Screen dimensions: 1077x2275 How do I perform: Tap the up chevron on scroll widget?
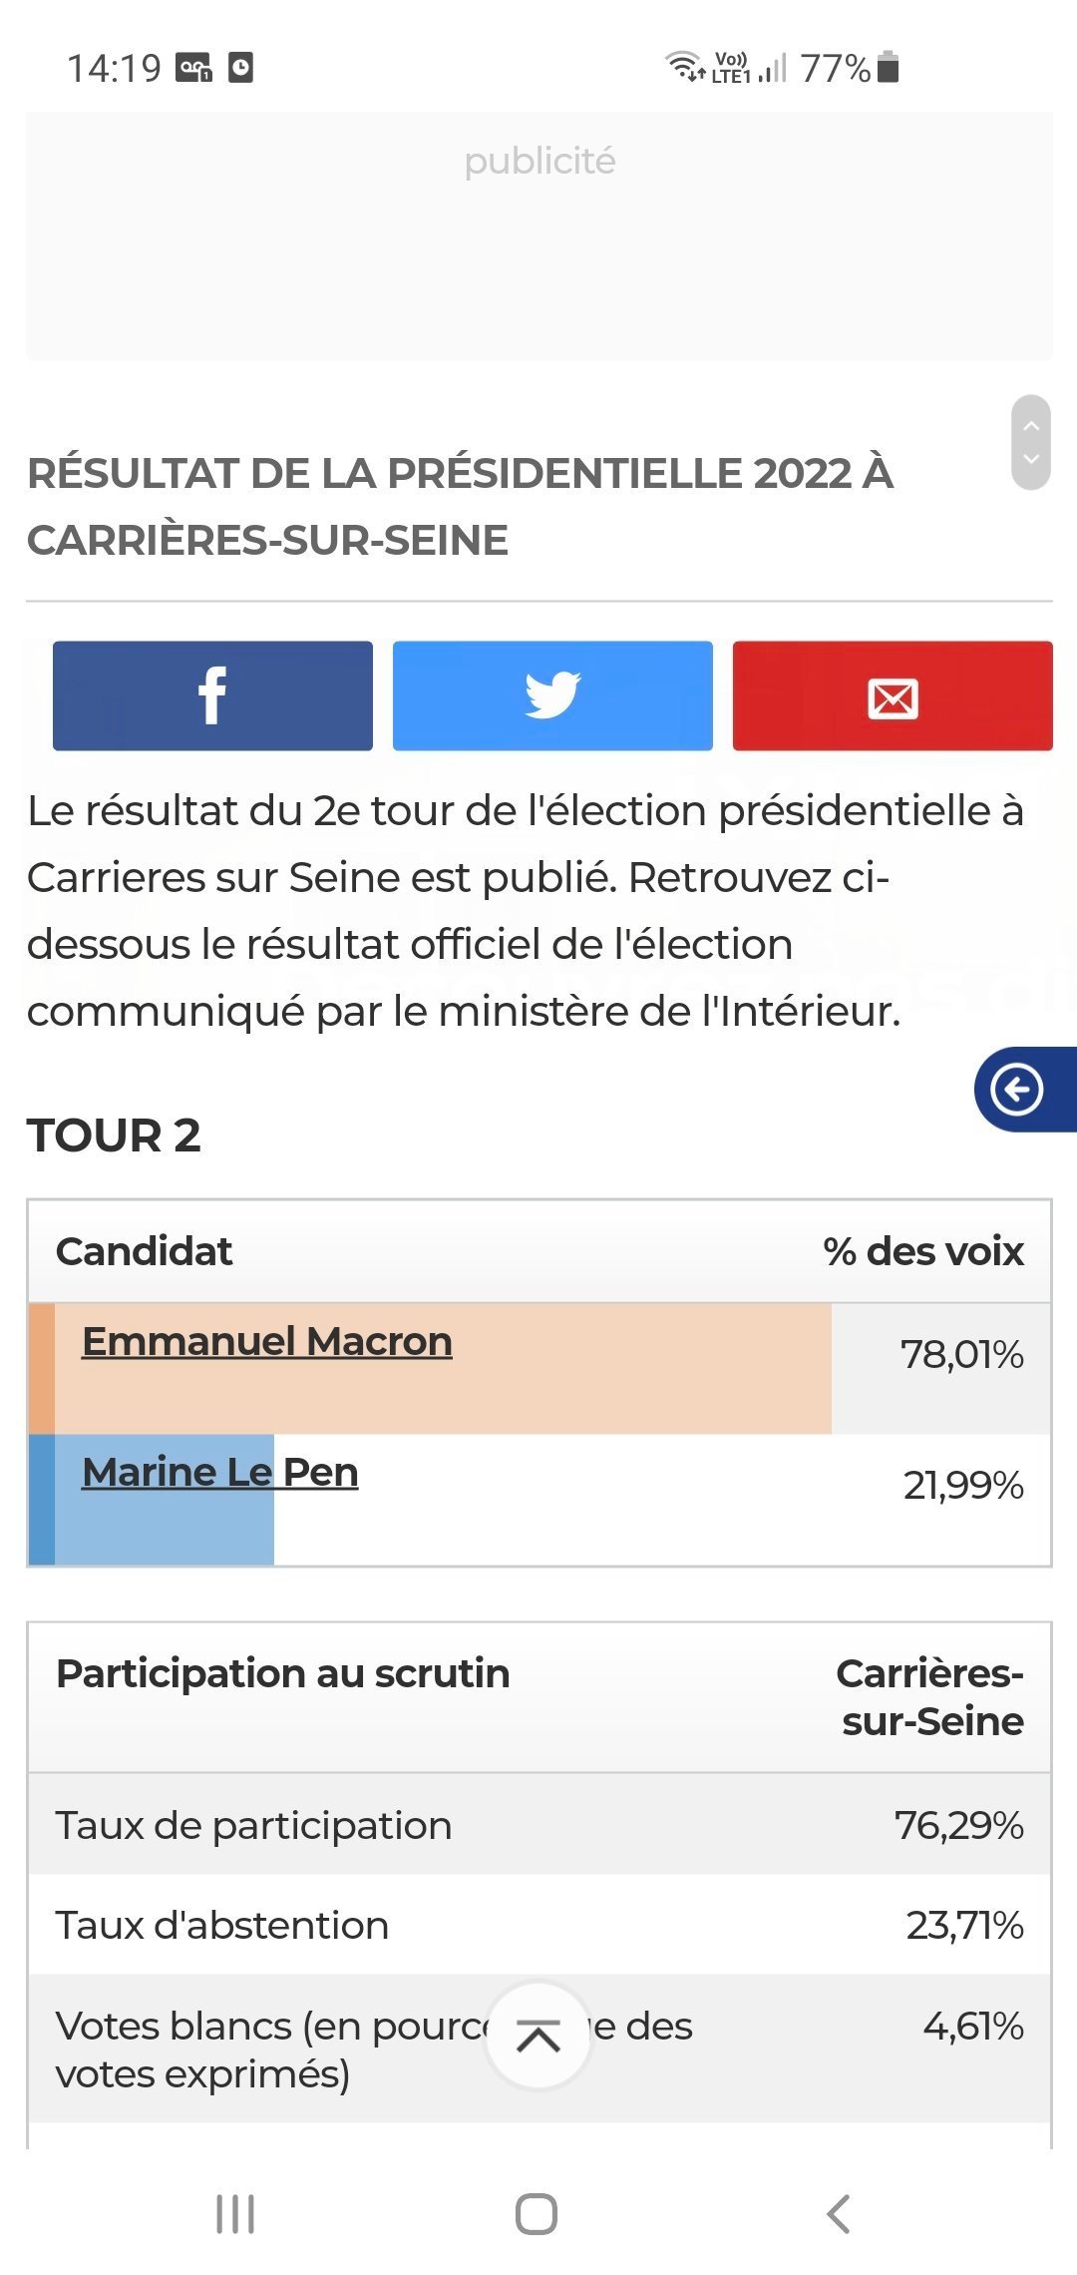click(x=1031, y=426)
